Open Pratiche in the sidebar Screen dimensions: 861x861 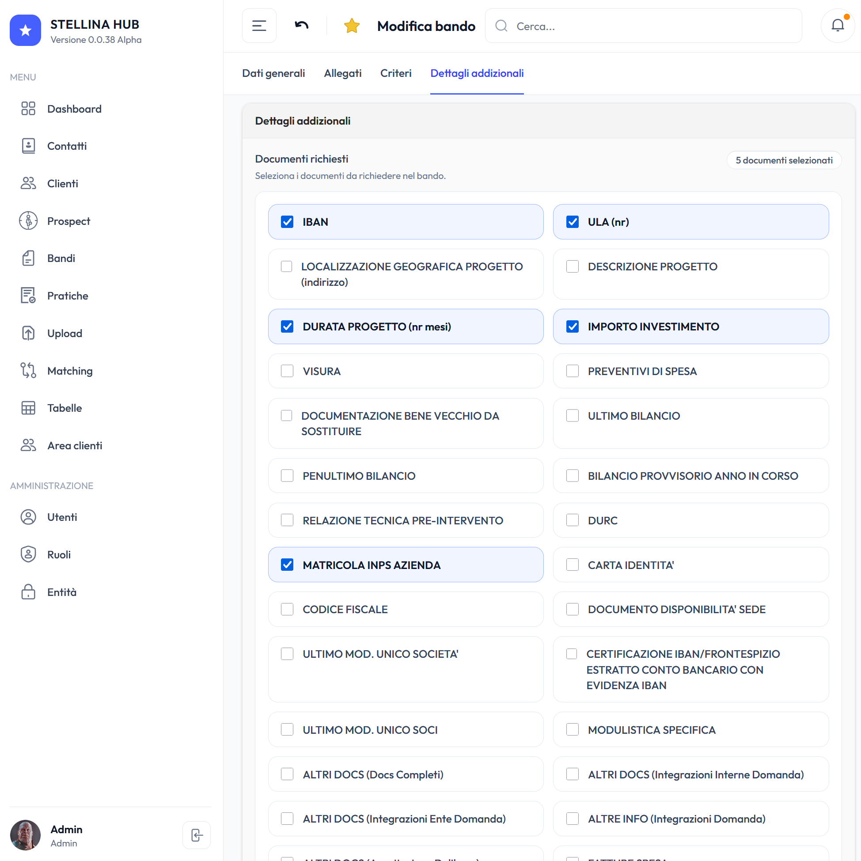pyautogui.click(x=68, y=296)
